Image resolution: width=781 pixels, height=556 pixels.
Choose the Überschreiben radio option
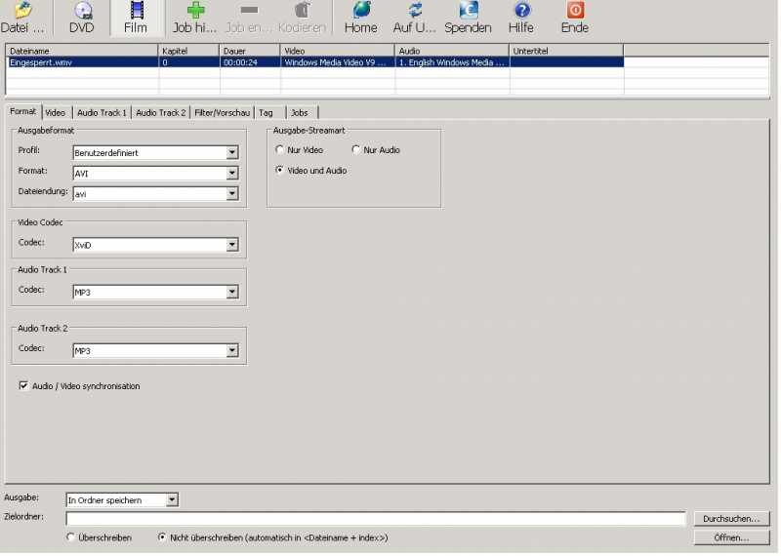[70, 537]
